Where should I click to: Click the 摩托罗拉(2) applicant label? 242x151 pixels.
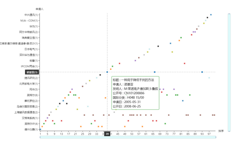31,101
